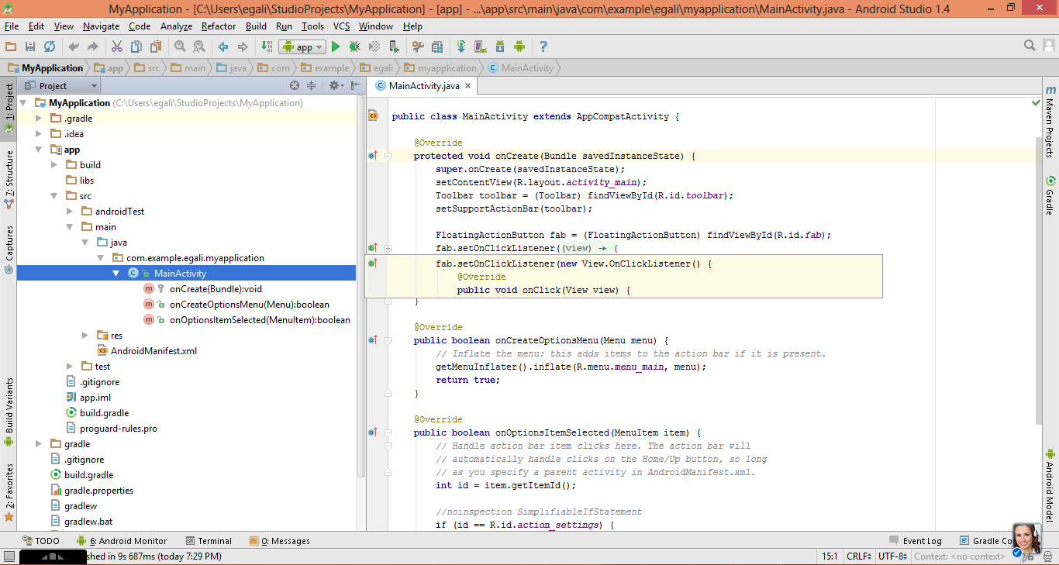The width and height of the screenshot is (1059, 565).
Task: Click the Save All floppy icon
Action: tap(29, 47)
